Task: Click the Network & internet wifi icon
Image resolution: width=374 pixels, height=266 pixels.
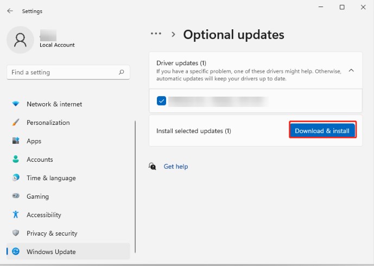Action: pyautogui.click(x=16, y=104)
